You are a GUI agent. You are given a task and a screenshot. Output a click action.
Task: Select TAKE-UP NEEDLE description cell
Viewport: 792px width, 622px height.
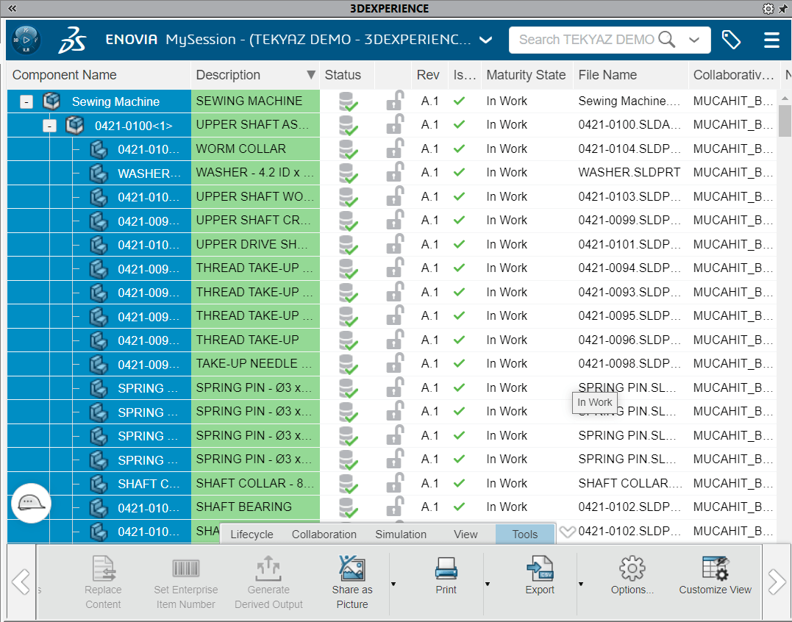255,363
